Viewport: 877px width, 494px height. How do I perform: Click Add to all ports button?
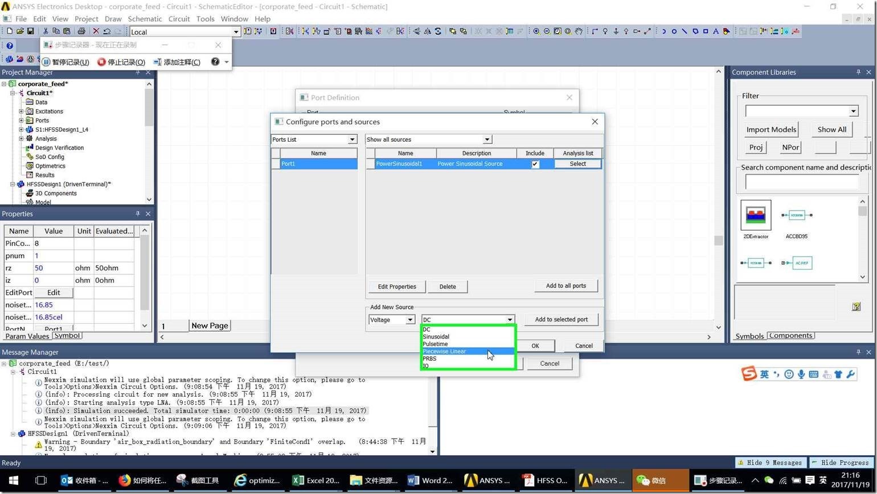[x=566, y=286]
